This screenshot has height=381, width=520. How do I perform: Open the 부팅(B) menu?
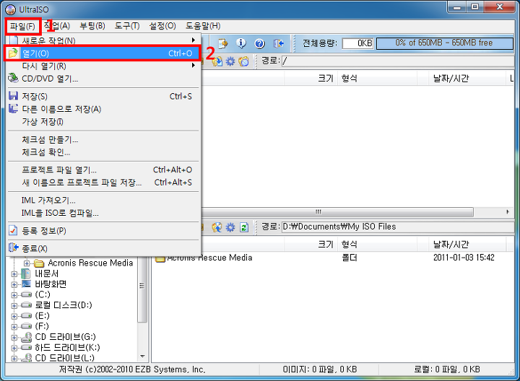point(92,26)
